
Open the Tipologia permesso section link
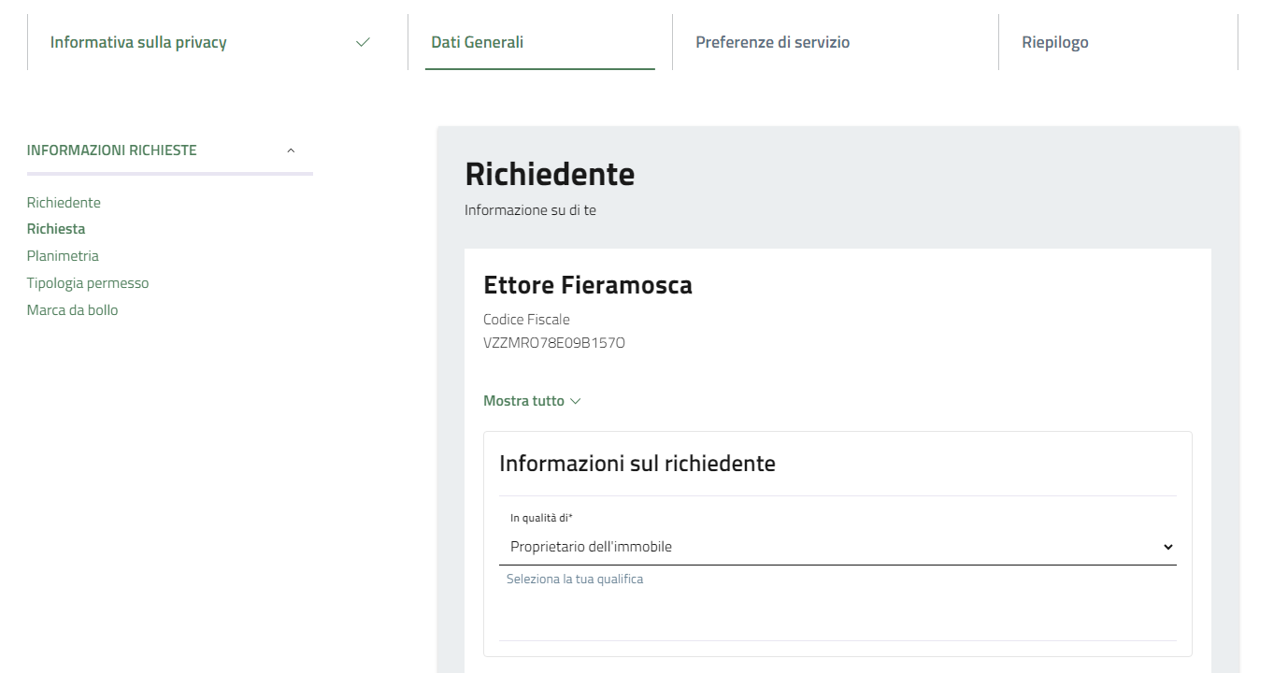click(x=88, y=283)
